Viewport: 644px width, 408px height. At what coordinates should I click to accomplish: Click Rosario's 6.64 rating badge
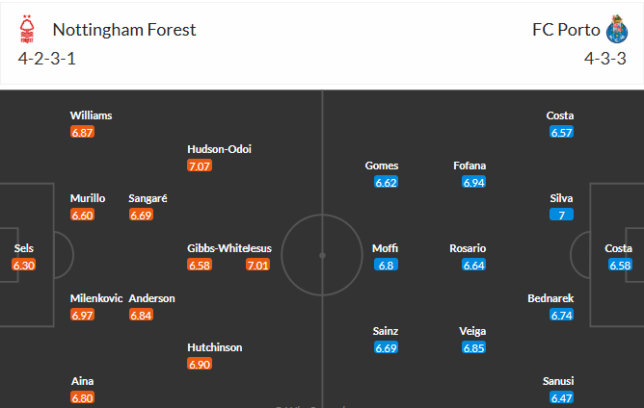click(x=473, y=265)
